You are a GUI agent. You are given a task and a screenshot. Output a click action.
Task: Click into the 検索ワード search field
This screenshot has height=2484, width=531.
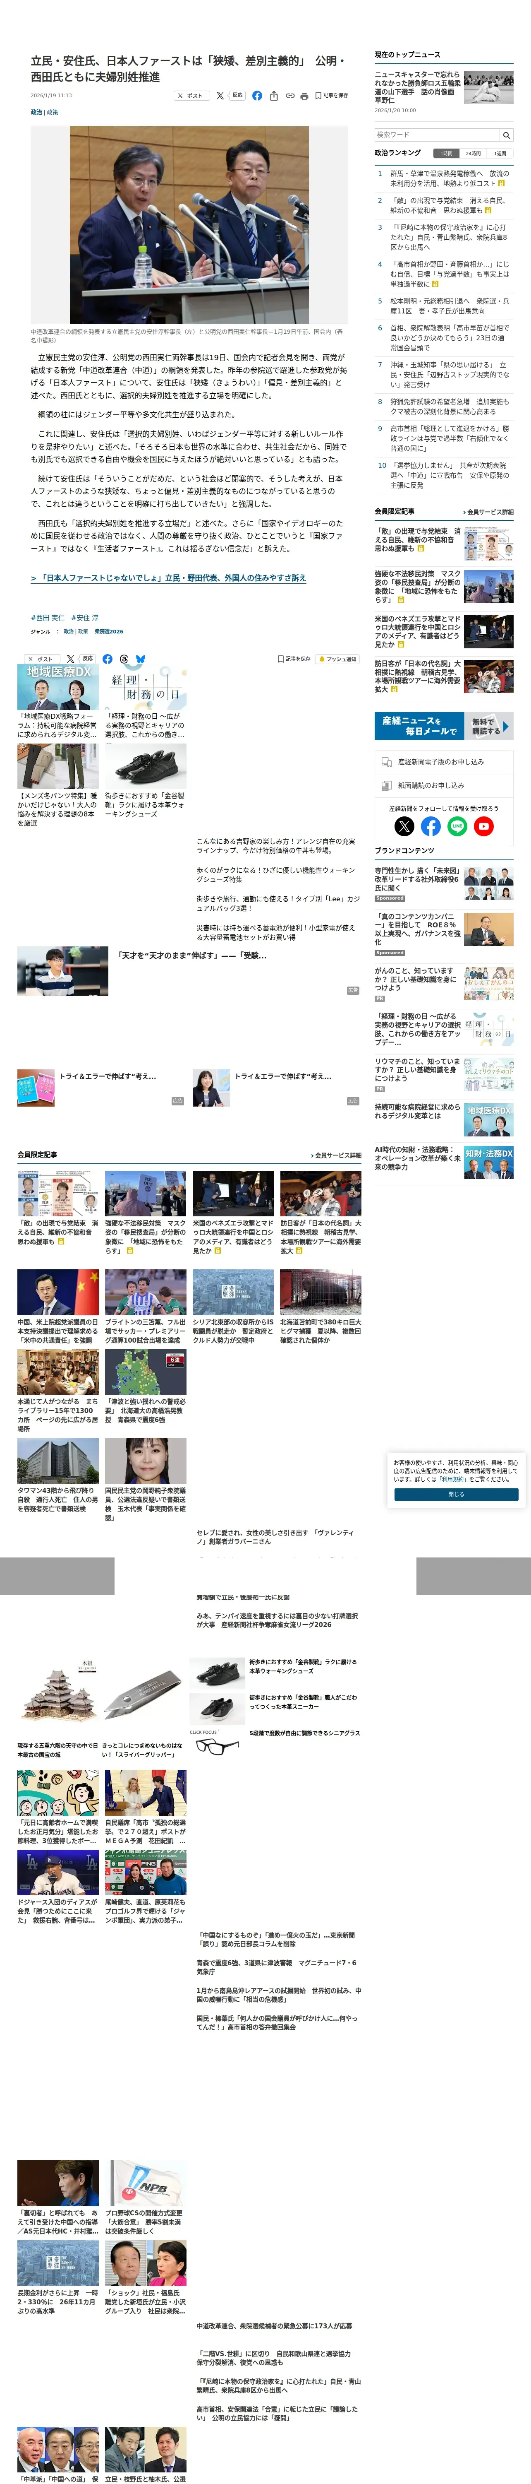coord(437,135)
